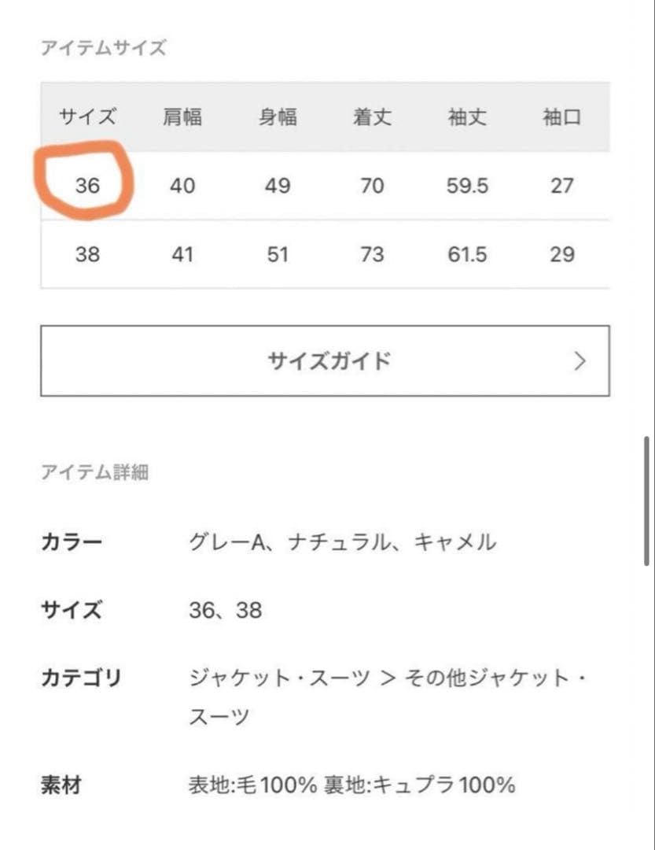The width and height of the screenshot is (655, 850).
Task: Click the vertical scrollbar on the right edge
Action: point(646,501)
